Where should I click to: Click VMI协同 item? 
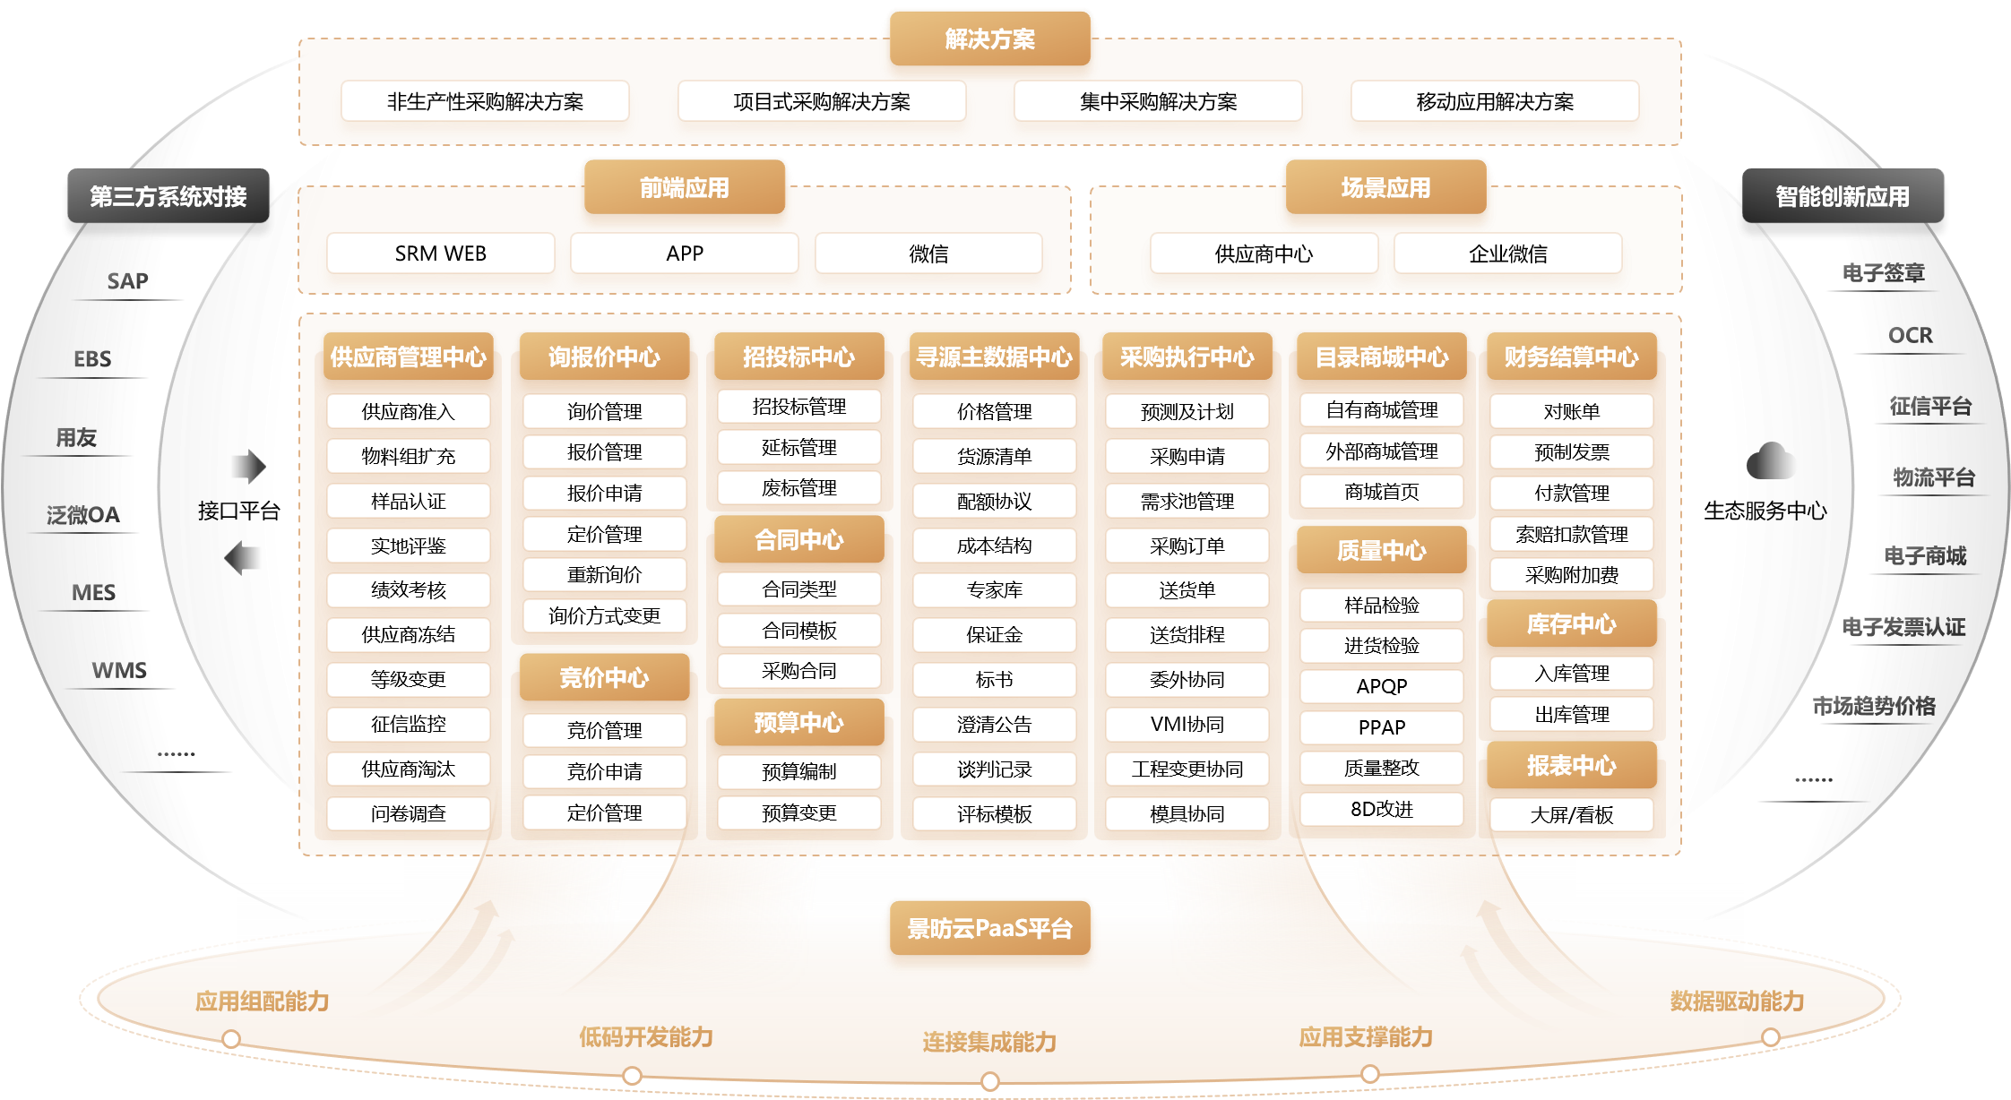click(1187, 724)
